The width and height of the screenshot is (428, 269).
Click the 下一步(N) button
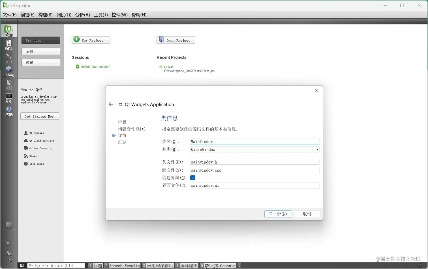[278, 214]
